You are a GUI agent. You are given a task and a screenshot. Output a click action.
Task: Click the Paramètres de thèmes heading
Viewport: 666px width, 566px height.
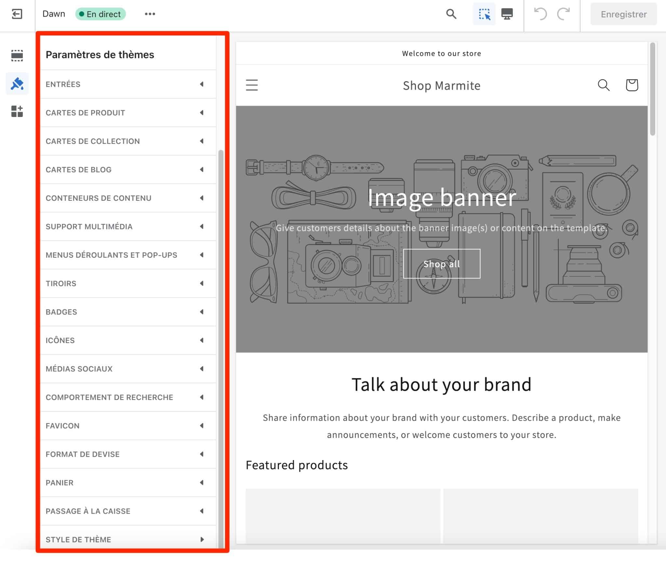tap(100, 55)
